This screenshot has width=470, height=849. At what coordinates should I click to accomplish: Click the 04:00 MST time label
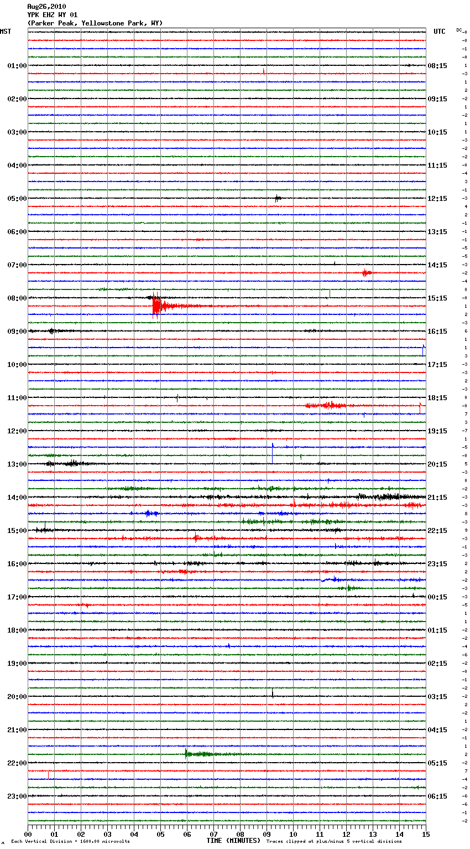[17, 165]
